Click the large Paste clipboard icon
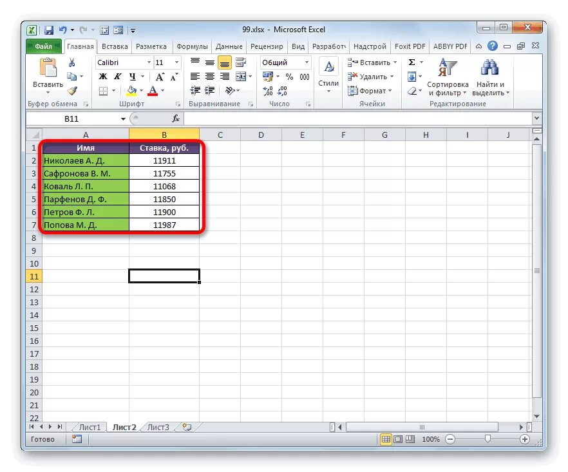Viewport: 568px width, 472px height. point(48,68)
